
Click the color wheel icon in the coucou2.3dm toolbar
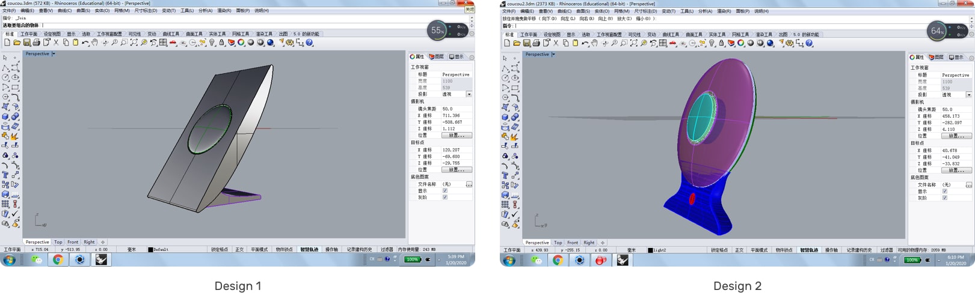coord(740,43)
